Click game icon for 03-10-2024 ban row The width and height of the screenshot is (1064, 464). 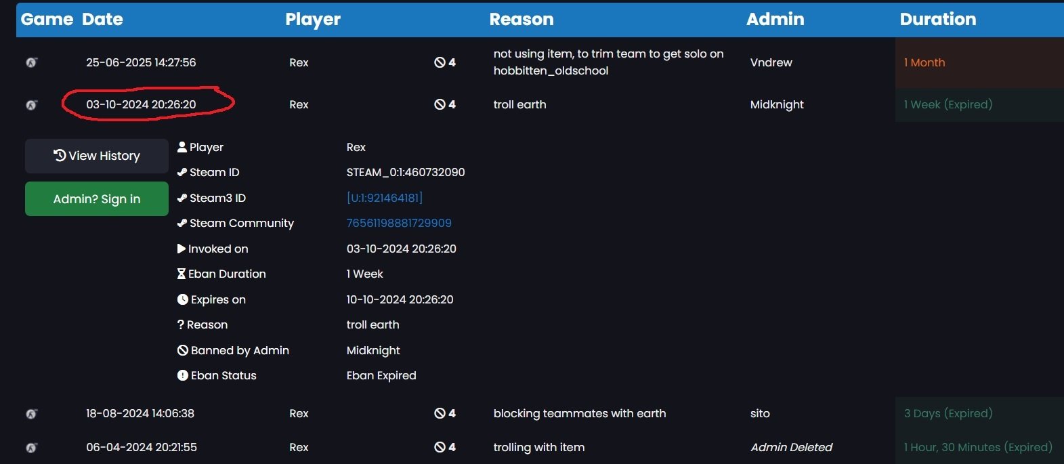[x=31, y=105]
